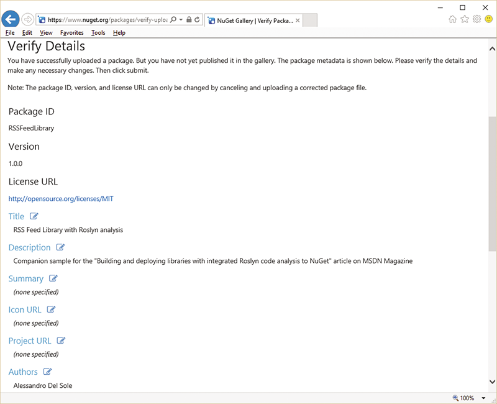Click the Title heading link
Viewport: 497px width, 404px height.
coord(16,216)
